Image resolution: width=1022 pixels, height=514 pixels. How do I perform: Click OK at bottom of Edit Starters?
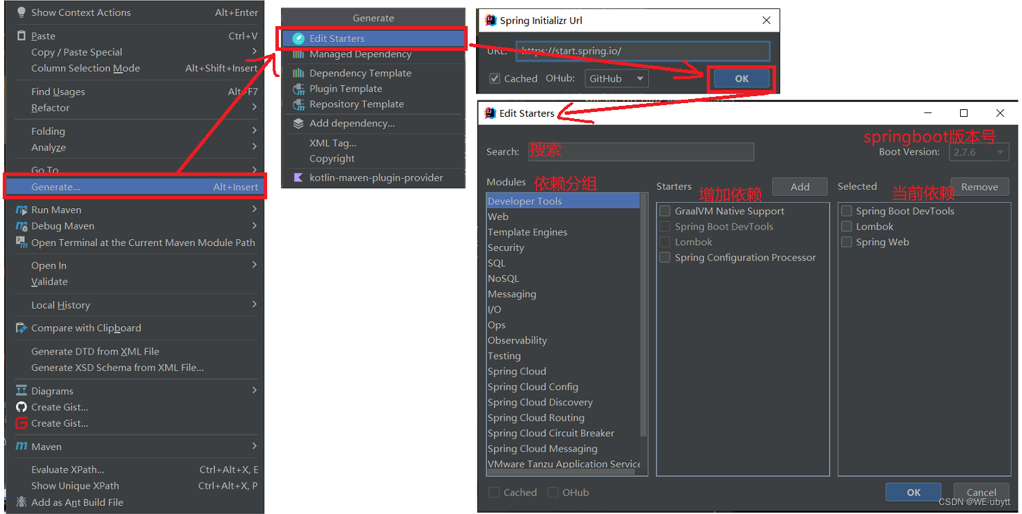(913, 492)
